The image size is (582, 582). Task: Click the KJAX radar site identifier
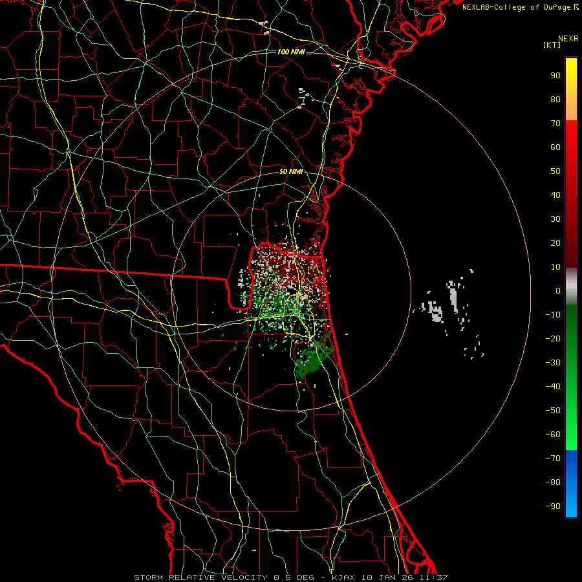tap(343, 577)
